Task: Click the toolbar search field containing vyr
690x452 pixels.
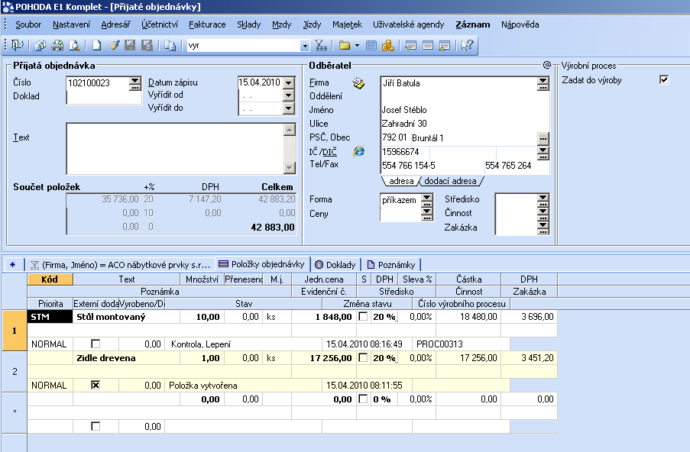Action: click(x=243, y=46)
